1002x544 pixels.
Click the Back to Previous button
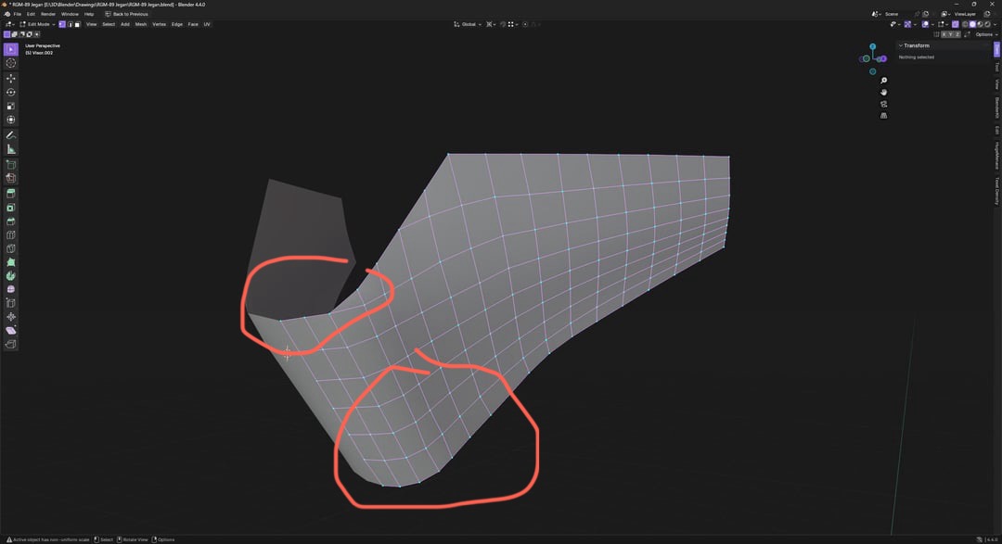127,14
